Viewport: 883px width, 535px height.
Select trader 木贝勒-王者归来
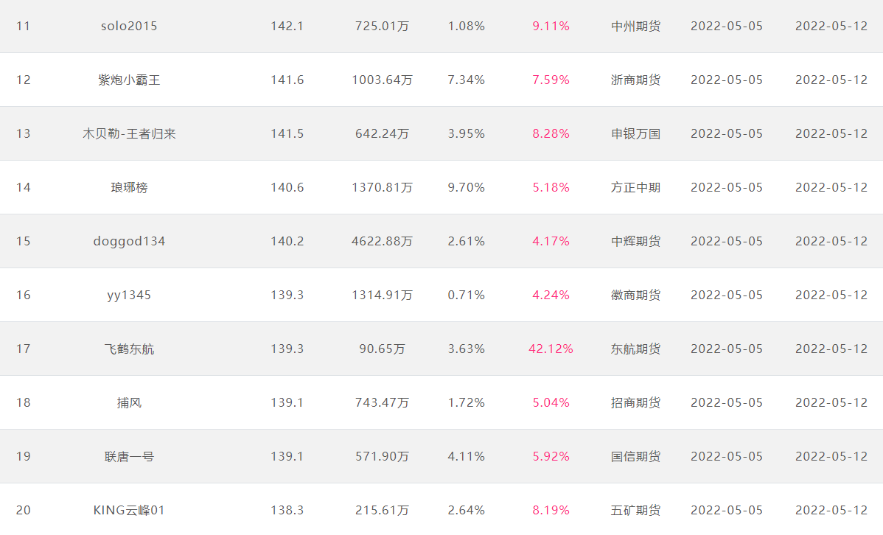click(129, 133)
